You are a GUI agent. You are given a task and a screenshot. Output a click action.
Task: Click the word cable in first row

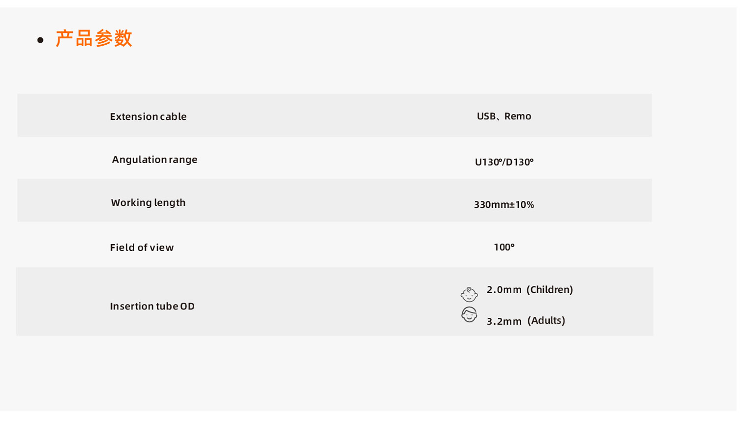click(173, 116)
